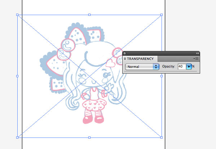Screen dimensions: 216x149
Task: Click the bottom-center bounding box handle
Action: tap(89, 138)
